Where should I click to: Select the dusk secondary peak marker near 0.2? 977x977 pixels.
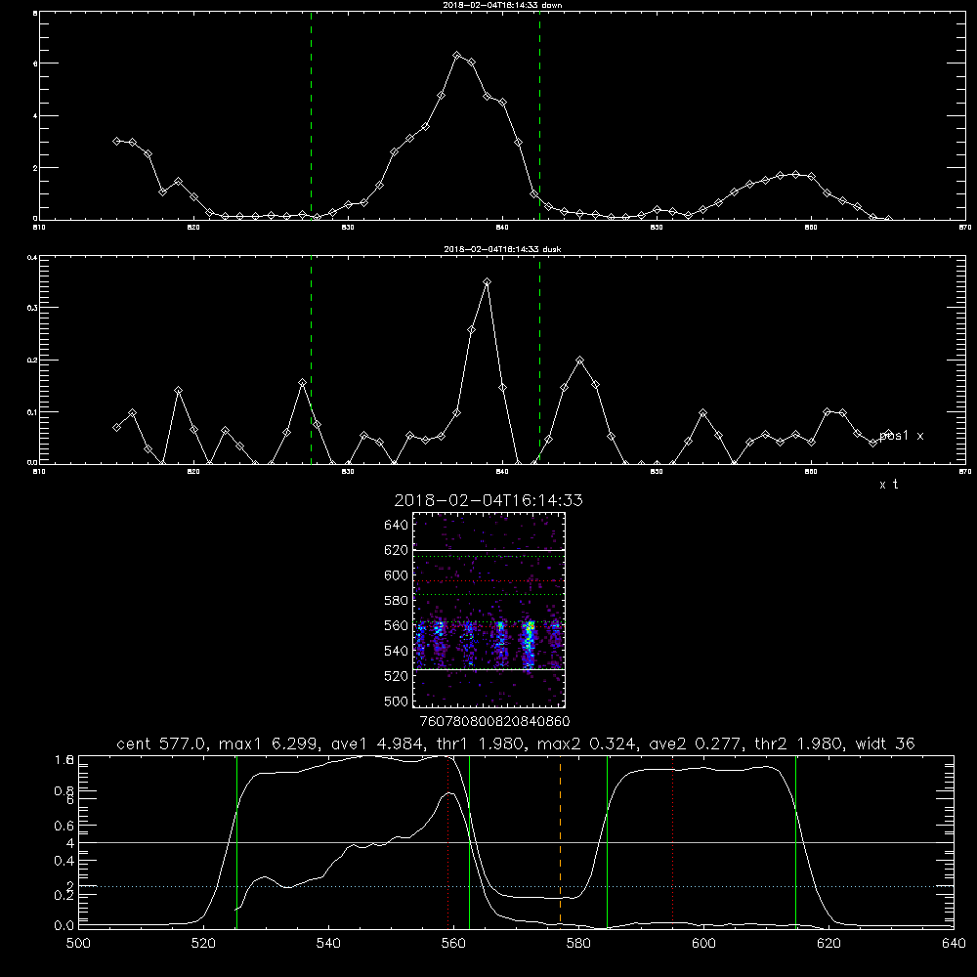[x=580, y=361]
